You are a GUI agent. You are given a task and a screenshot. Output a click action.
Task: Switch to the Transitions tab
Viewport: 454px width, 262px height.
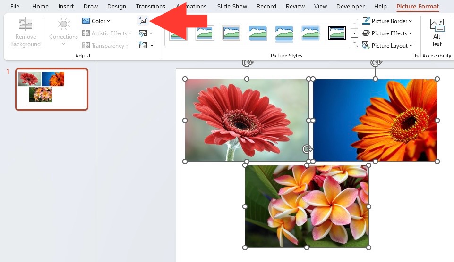click(x=151, y=6)
